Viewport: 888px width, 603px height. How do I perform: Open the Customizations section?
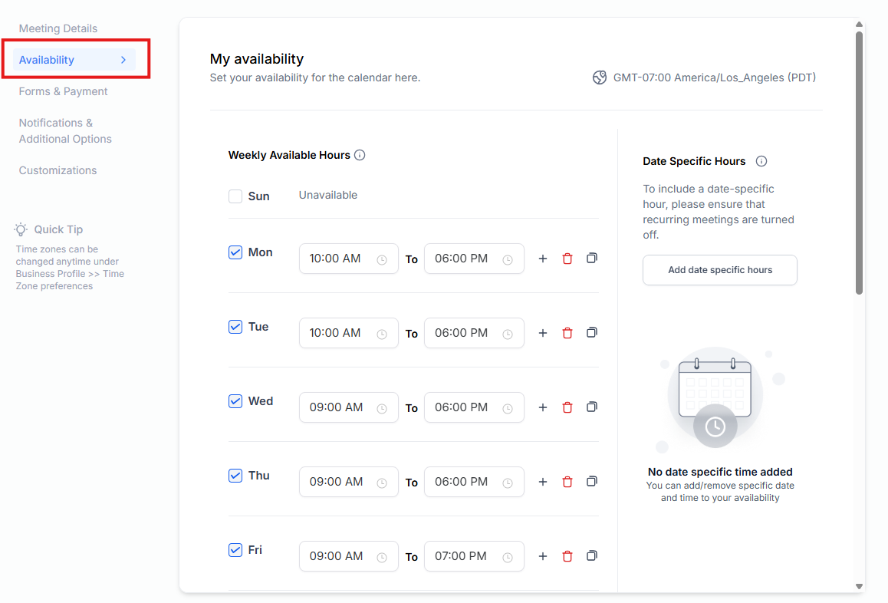pyautogui.click(x=58, y=170)
